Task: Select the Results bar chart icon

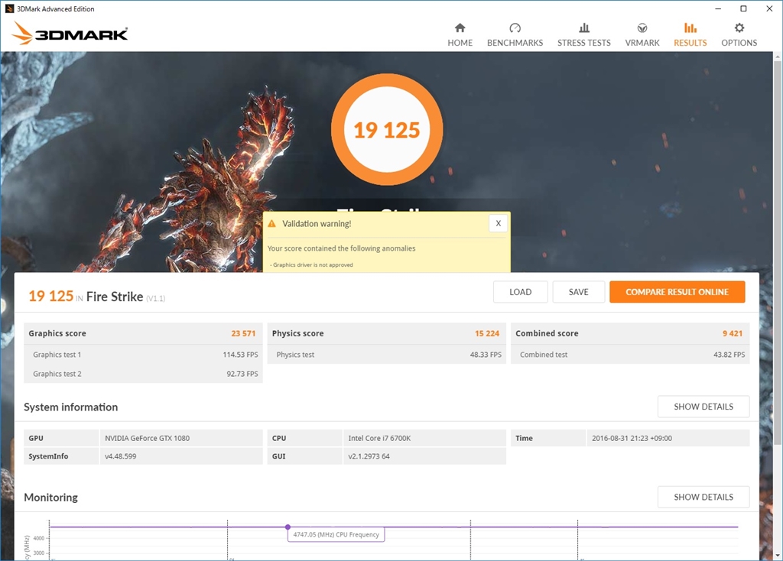Action: [x=690, y=28]
